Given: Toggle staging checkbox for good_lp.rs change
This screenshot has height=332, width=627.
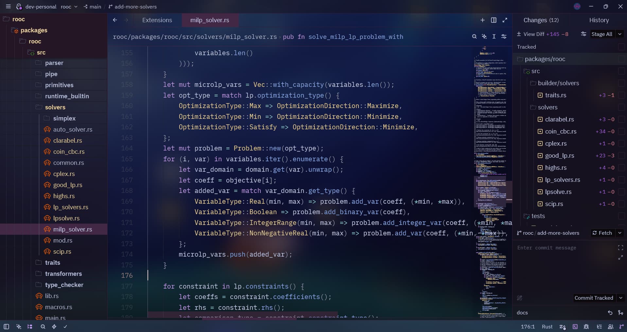Looking at the screenshot, I should tap(621, 156).
